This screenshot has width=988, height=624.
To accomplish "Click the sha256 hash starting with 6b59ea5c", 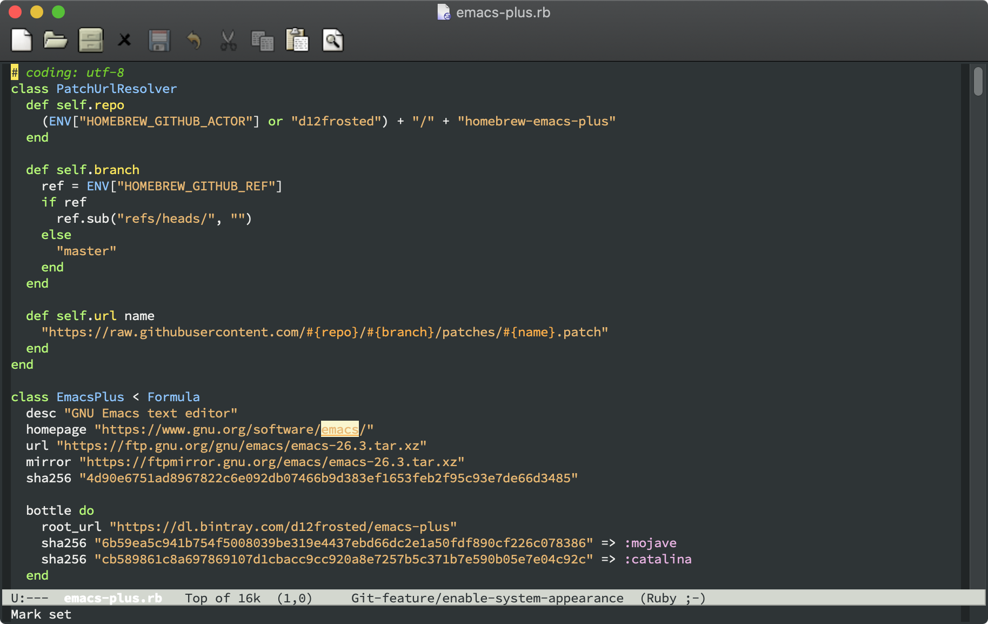I will coord(344,543).
